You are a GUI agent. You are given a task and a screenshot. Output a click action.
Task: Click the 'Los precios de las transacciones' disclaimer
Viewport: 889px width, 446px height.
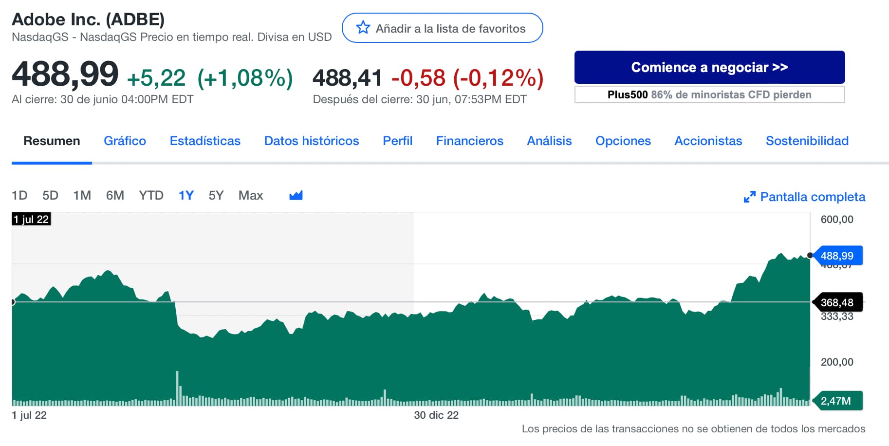pyautogui.click(x=693, y=428)
